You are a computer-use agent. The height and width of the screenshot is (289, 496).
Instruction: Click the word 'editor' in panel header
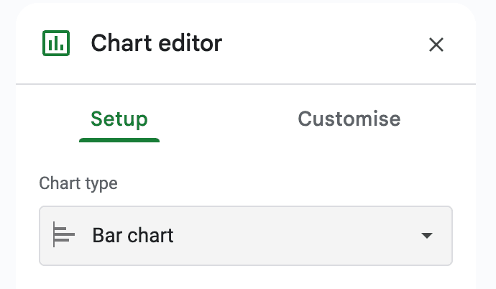tap(188, 43)
